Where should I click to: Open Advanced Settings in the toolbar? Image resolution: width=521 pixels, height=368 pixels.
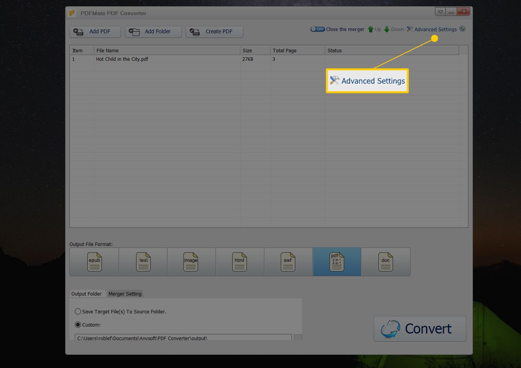click(x=431, y=29)
